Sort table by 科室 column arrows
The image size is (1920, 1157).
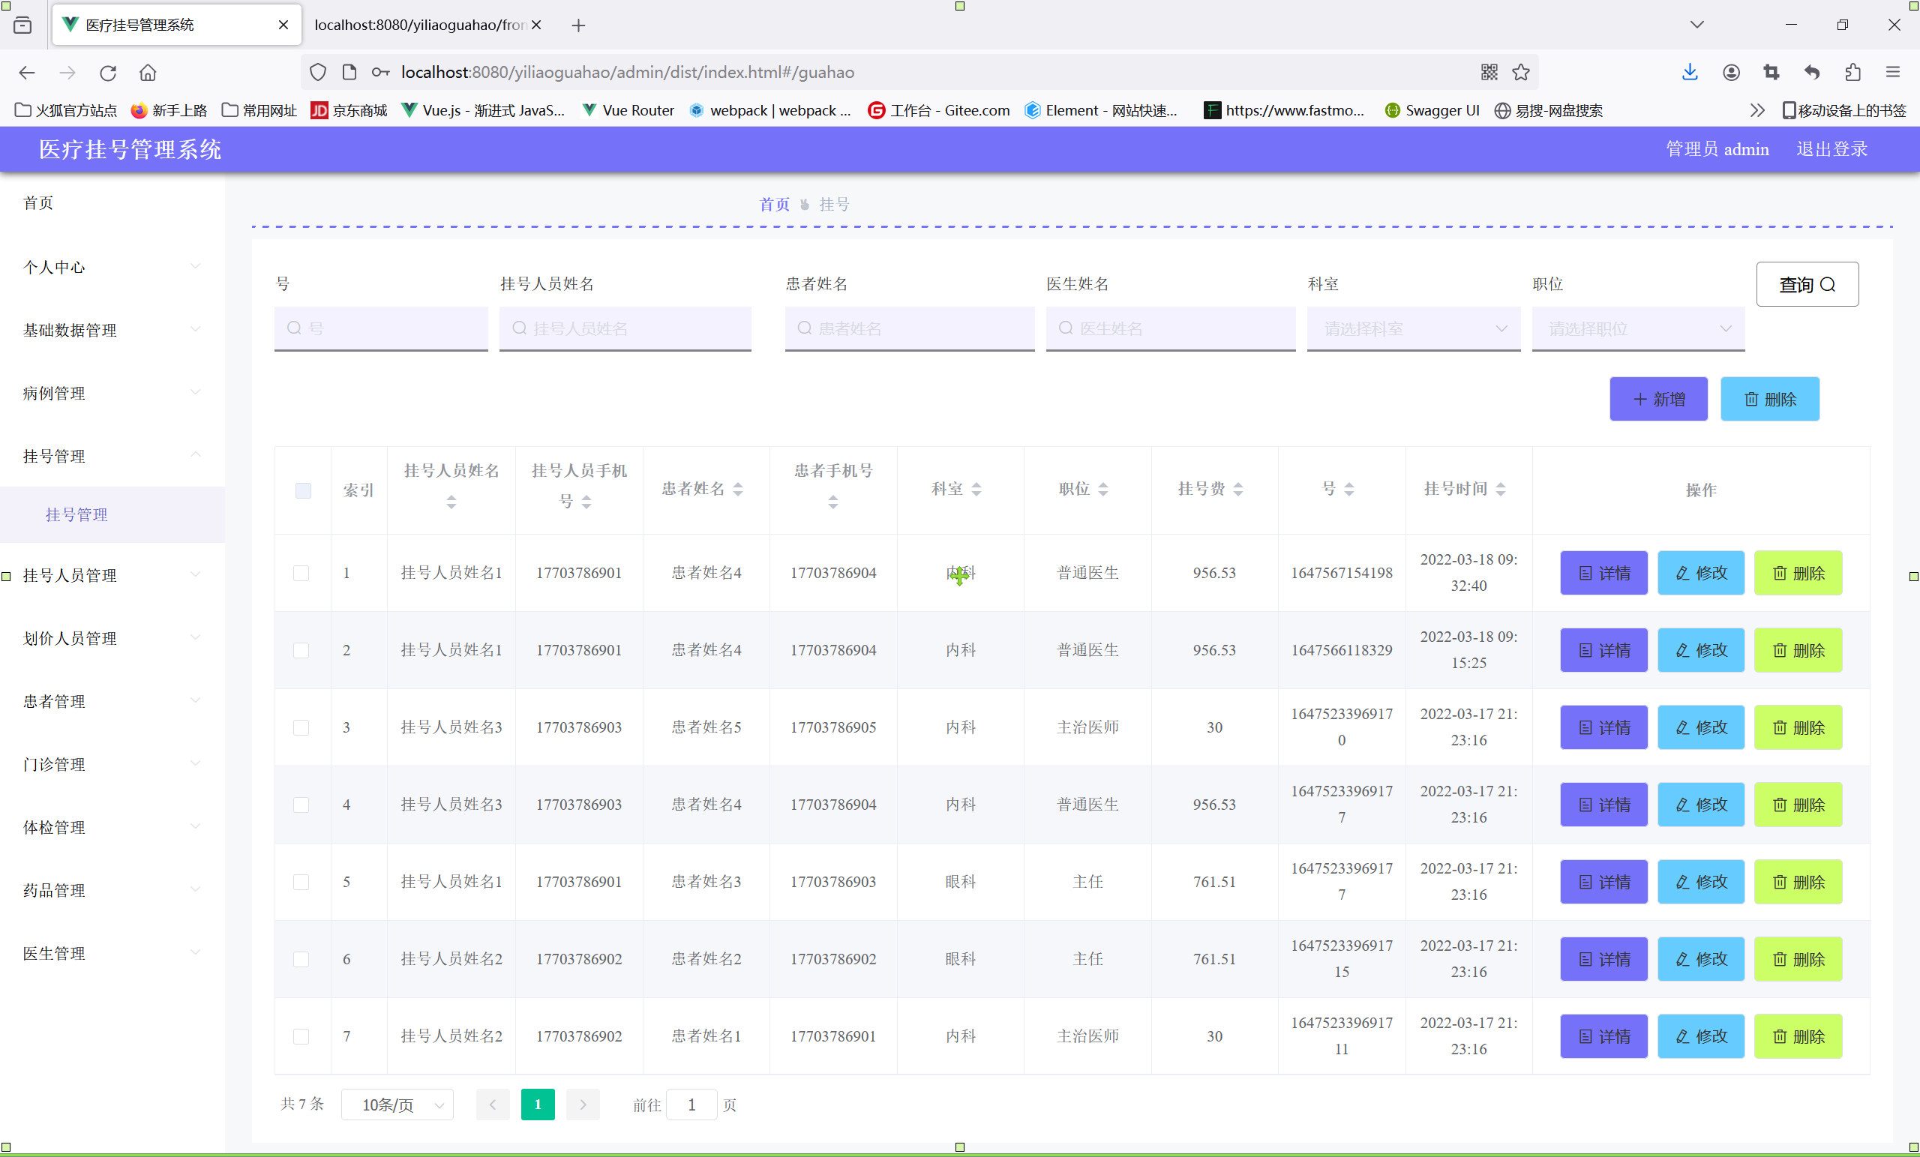[x=976, y=490]
